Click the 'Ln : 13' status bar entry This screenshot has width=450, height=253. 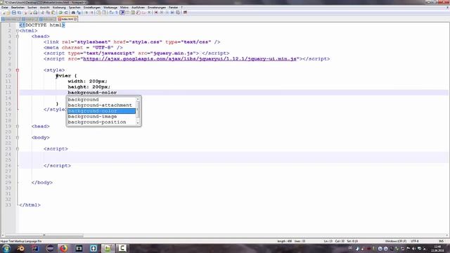328,241
